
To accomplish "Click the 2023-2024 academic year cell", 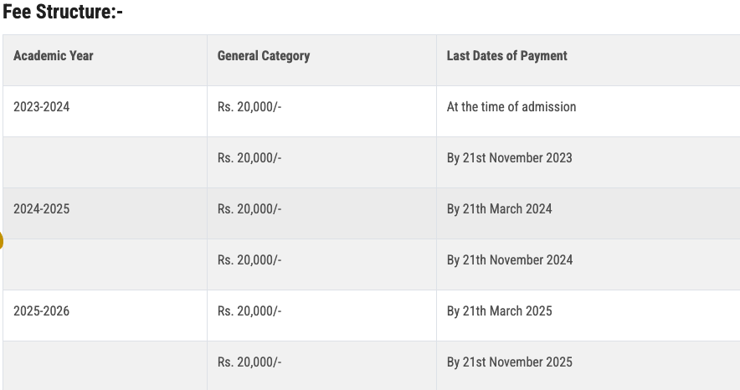I will point(42,107).
